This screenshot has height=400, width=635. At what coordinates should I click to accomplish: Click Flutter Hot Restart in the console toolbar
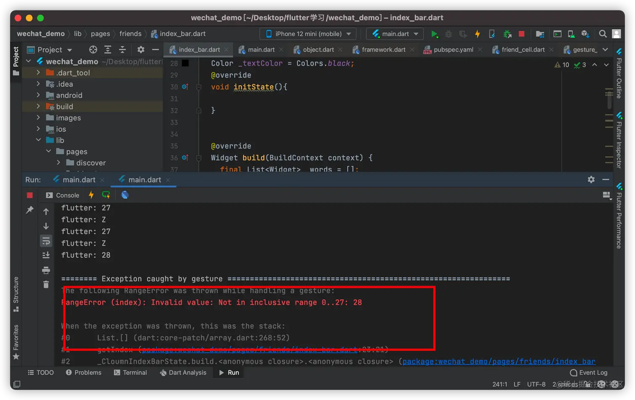click(x=106, y=195)
